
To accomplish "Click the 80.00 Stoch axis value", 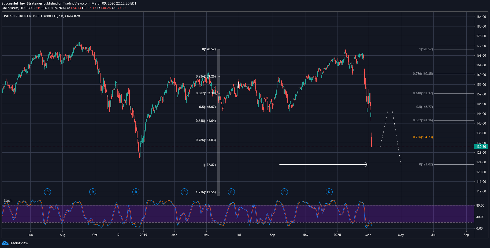I will click(480, 206).
